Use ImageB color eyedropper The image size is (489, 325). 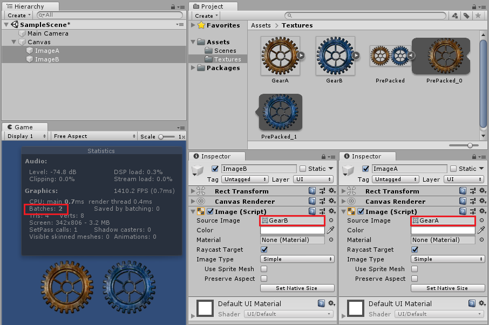(x=330, y=230)
